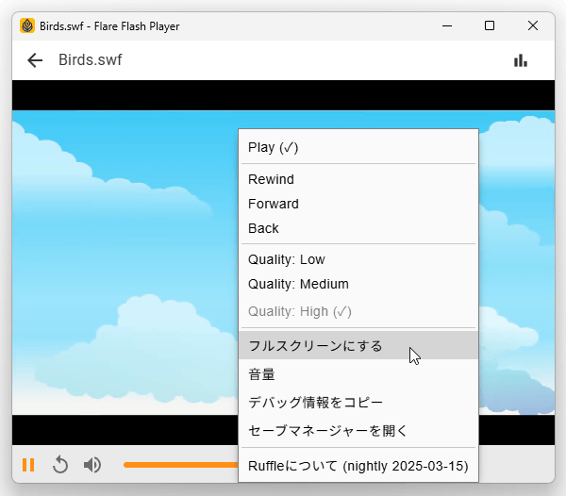
Task: Mute audio using the speaker icon
Action: (x=92, y=465)
